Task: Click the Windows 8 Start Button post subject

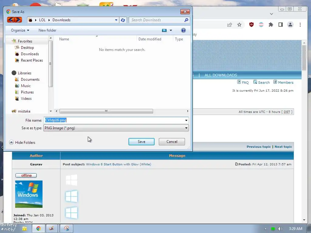Action: coord(118,164)
